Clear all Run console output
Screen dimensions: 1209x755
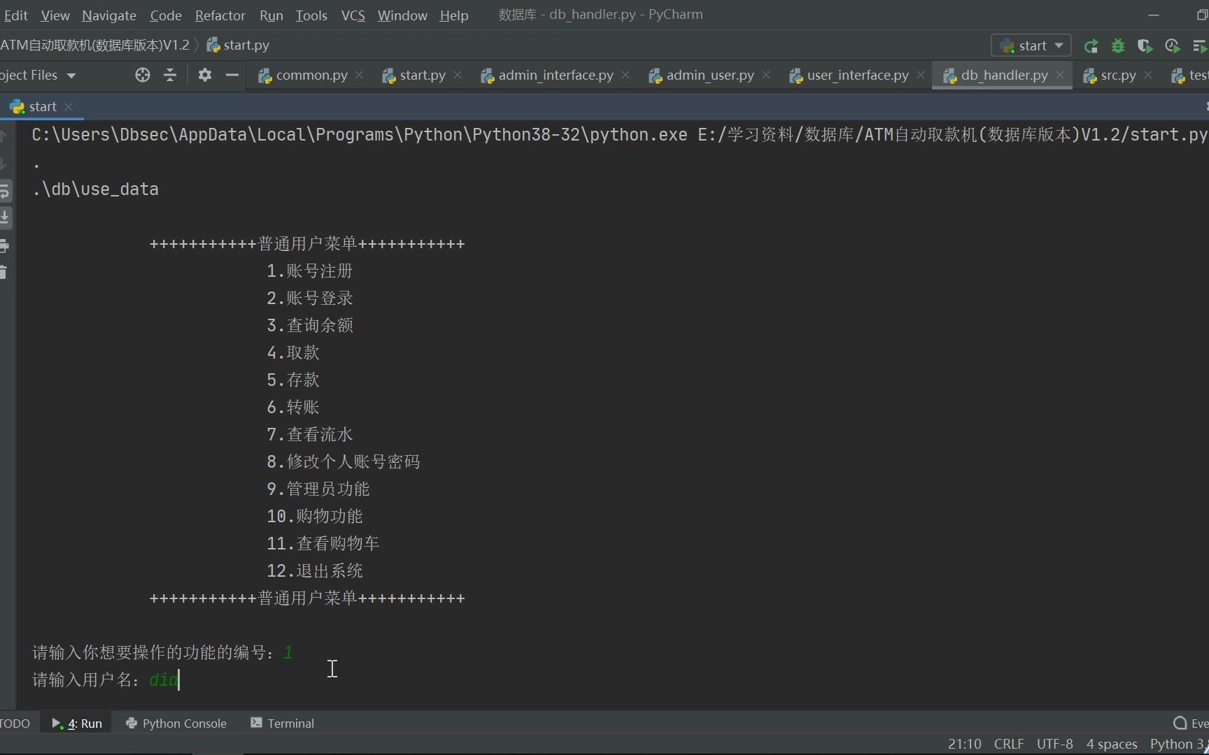point(4,273)
